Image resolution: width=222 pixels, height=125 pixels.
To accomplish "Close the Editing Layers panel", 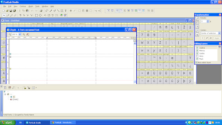I will (220, 43).
